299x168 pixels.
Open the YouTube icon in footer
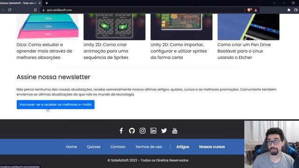[175, 131]
